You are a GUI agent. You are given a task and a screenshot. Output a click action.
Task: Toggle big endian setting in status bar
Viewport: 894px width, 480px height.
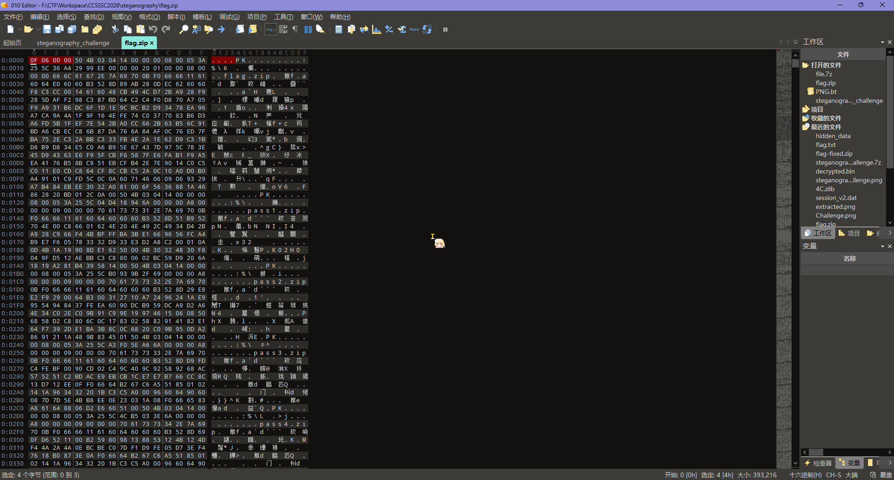[852, 475]
